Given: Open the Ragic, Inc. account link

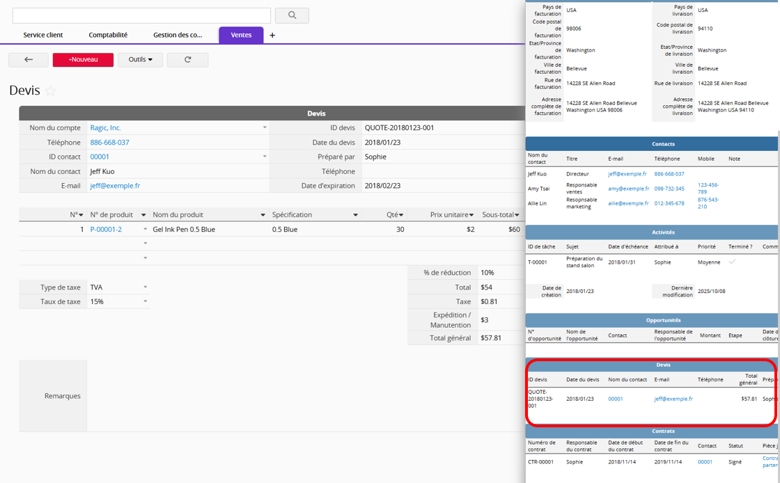Looking at the screenshot, I should click(105, 128).
